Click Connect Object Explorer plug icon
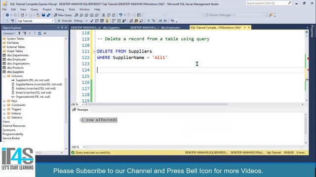The image size is (316, 177). pos(19,33)
